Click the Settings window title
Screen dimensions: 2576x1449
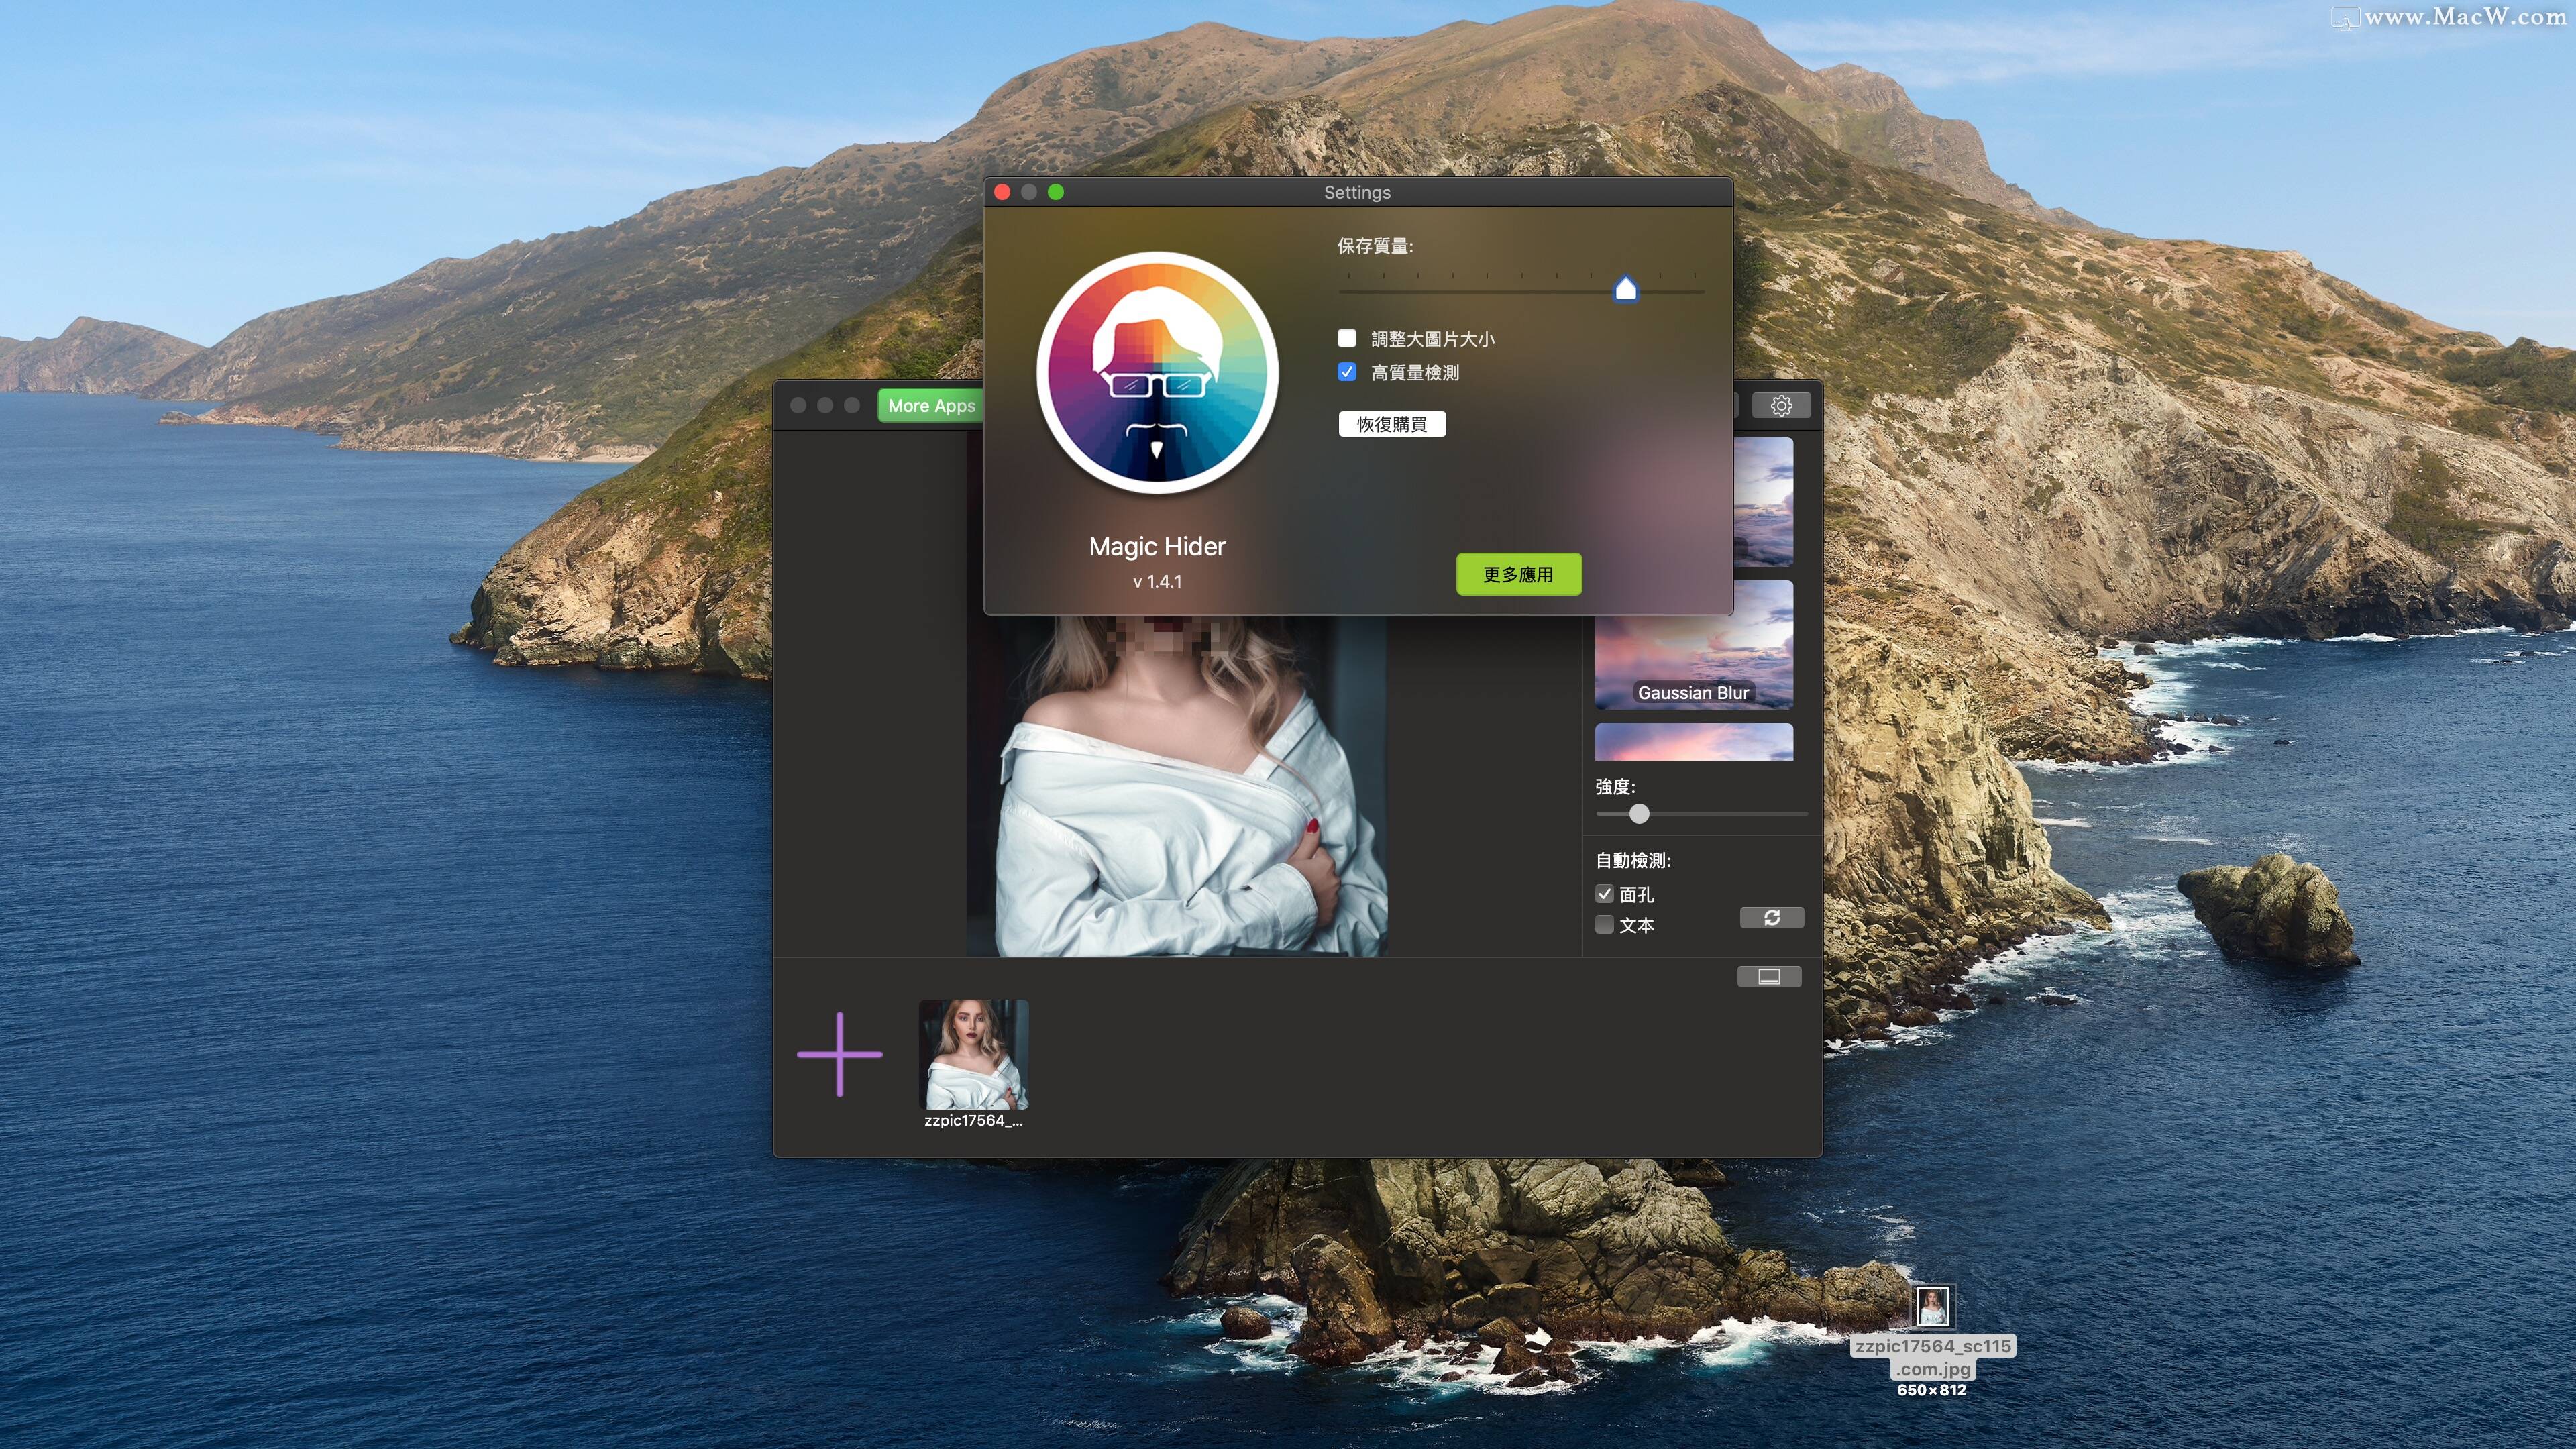coord(1357,192)
